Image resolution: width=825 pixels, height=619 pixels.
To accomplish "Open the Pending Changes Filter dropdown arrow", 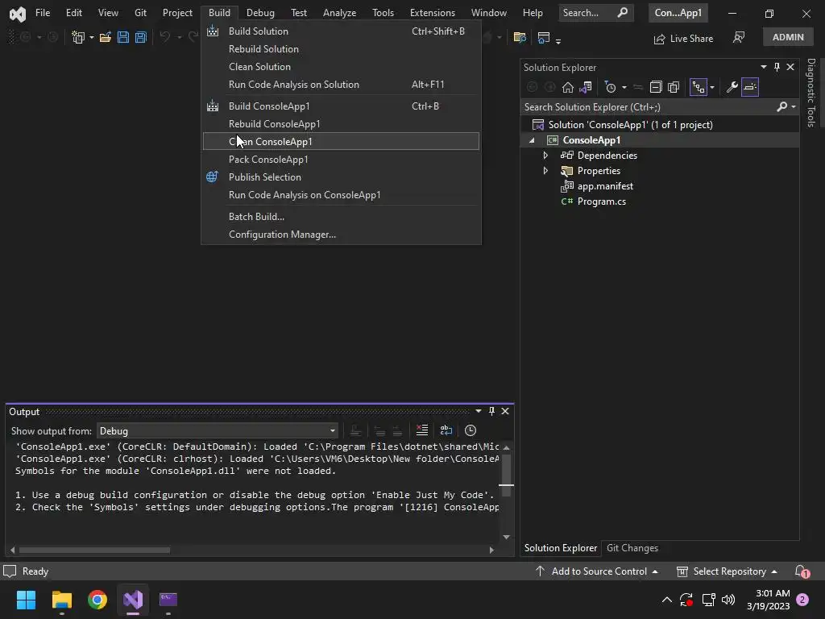I will [624, 87].
